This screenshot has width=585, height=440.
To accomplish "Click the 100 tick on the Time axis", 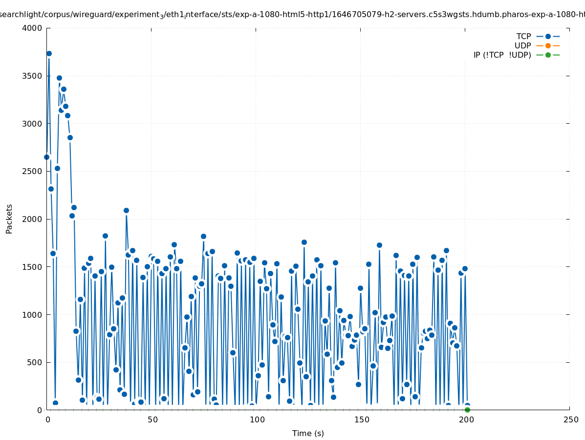I will click(257, 420).
